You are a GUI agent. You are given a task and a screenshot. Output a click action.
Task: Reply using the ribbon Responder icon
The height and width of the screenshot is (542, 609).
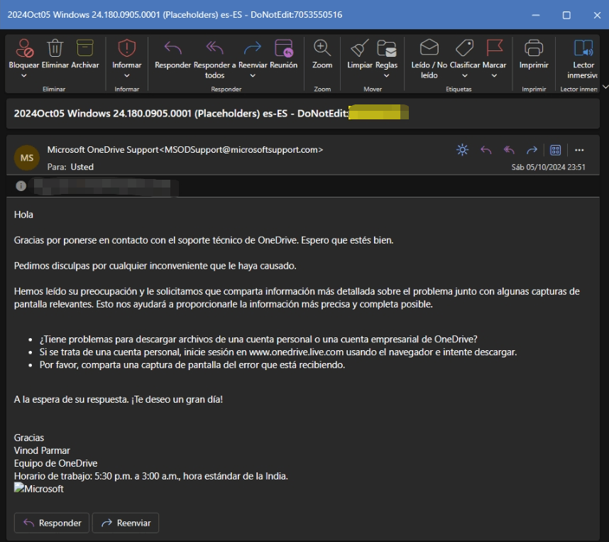pyautogui.click(x=173, y=48)
